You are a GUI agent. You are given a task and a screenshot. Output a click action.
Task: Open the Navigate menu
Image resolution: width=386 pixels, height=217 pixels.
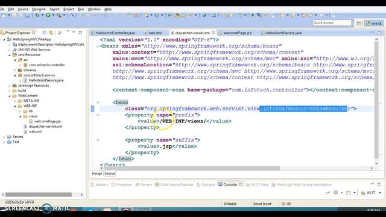tap(39, 9)
